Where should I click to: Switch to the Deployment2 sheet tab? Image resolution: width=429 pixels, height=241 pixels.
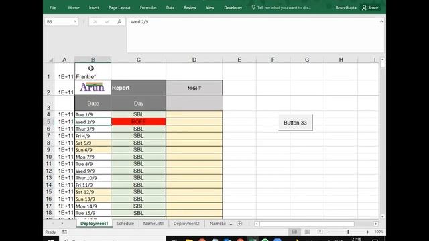[x=186, y=223]
